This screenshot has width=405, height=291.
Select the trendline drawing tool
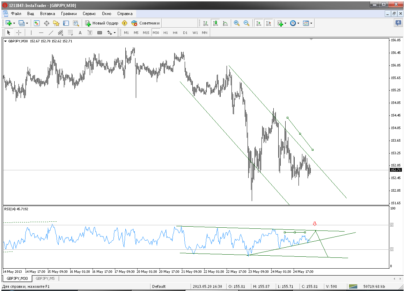51,33
